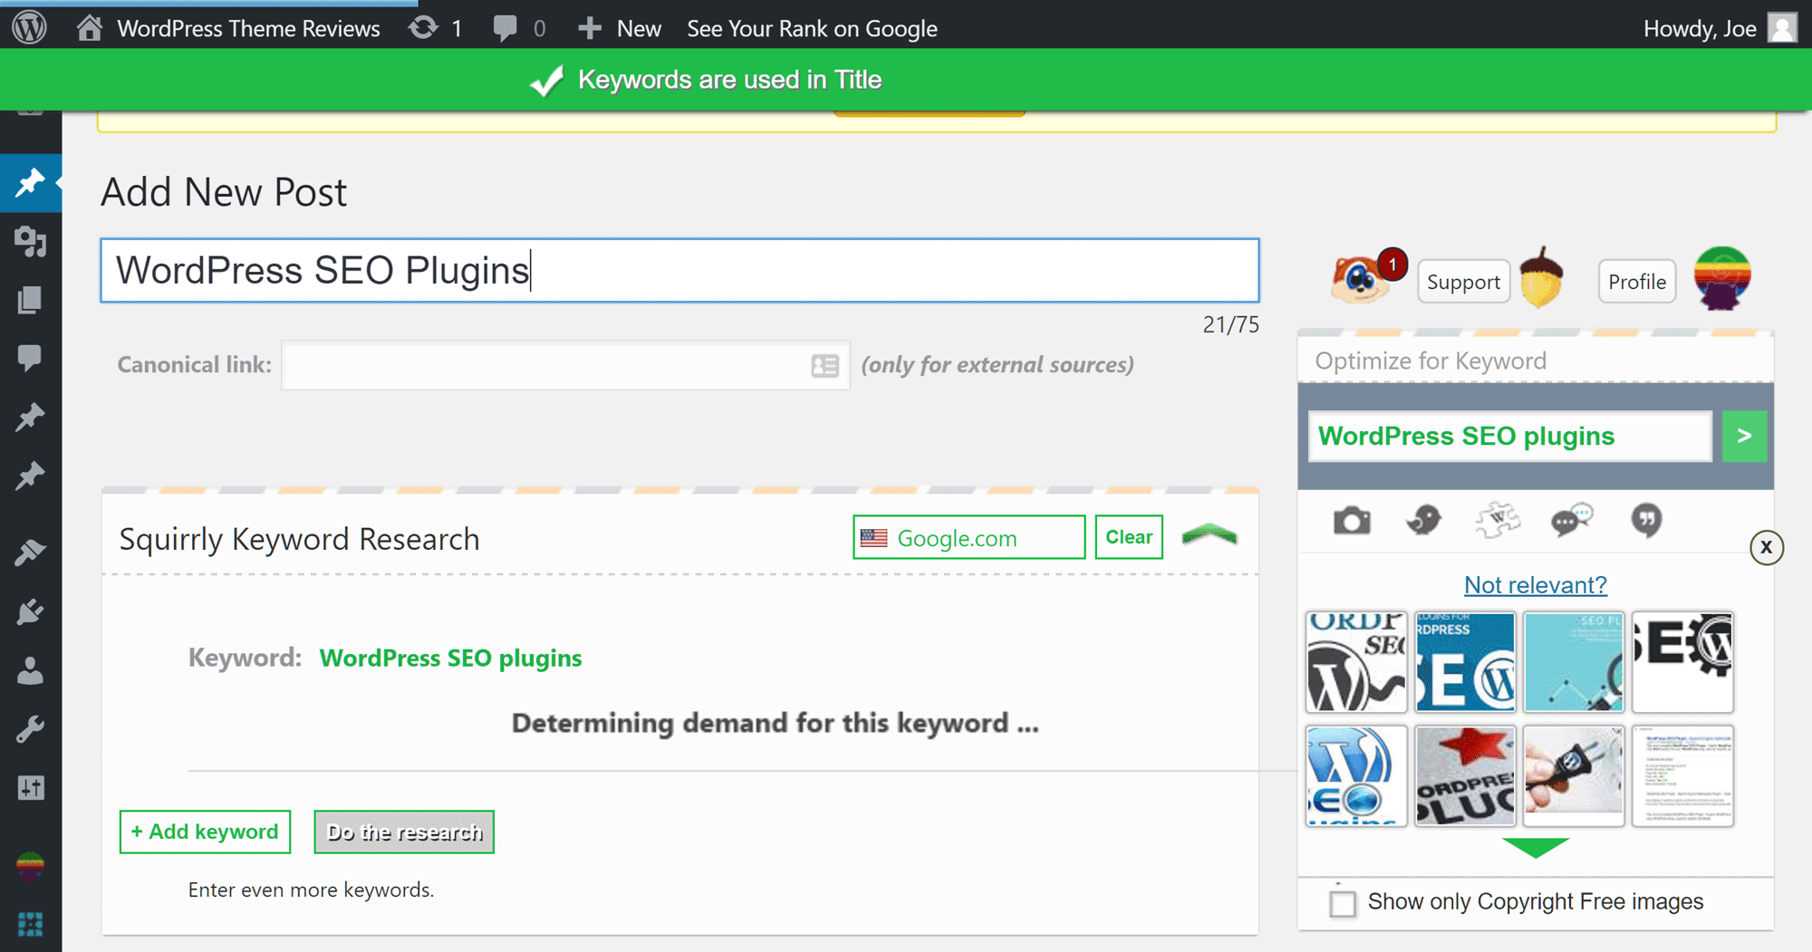Open the Posts pushpin sidebar menu
Screen dimensions: 1812x952
click(30, 183)
